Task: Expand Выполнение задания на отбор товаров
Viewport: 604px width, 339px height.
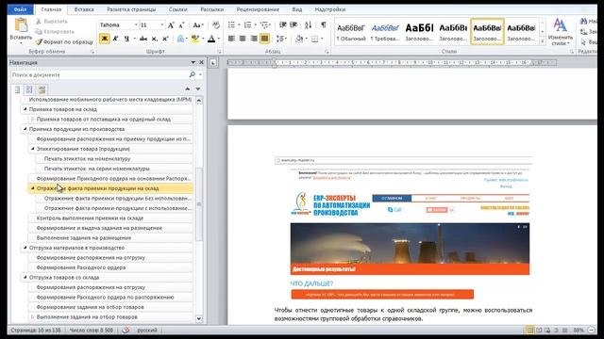Action: (x=33, y=317)
